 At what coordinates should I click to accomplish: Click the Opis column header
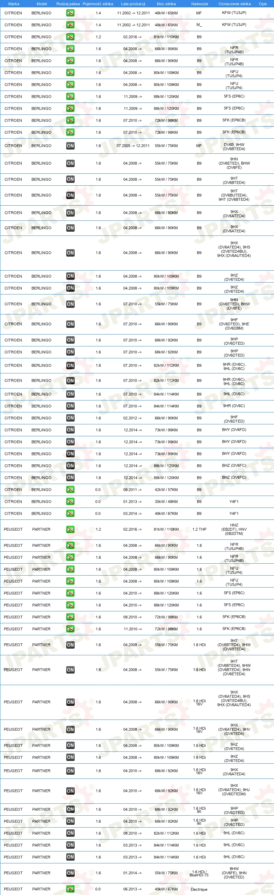pyautogui.click(x=263, y=4)
